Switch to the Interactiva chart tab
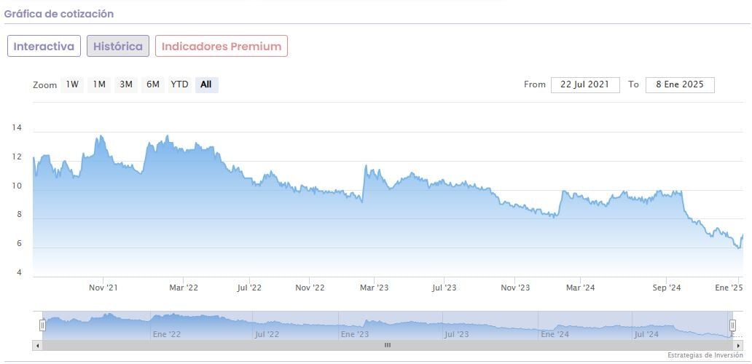Viewport: 752px width, 364px height. pos(44,46)
